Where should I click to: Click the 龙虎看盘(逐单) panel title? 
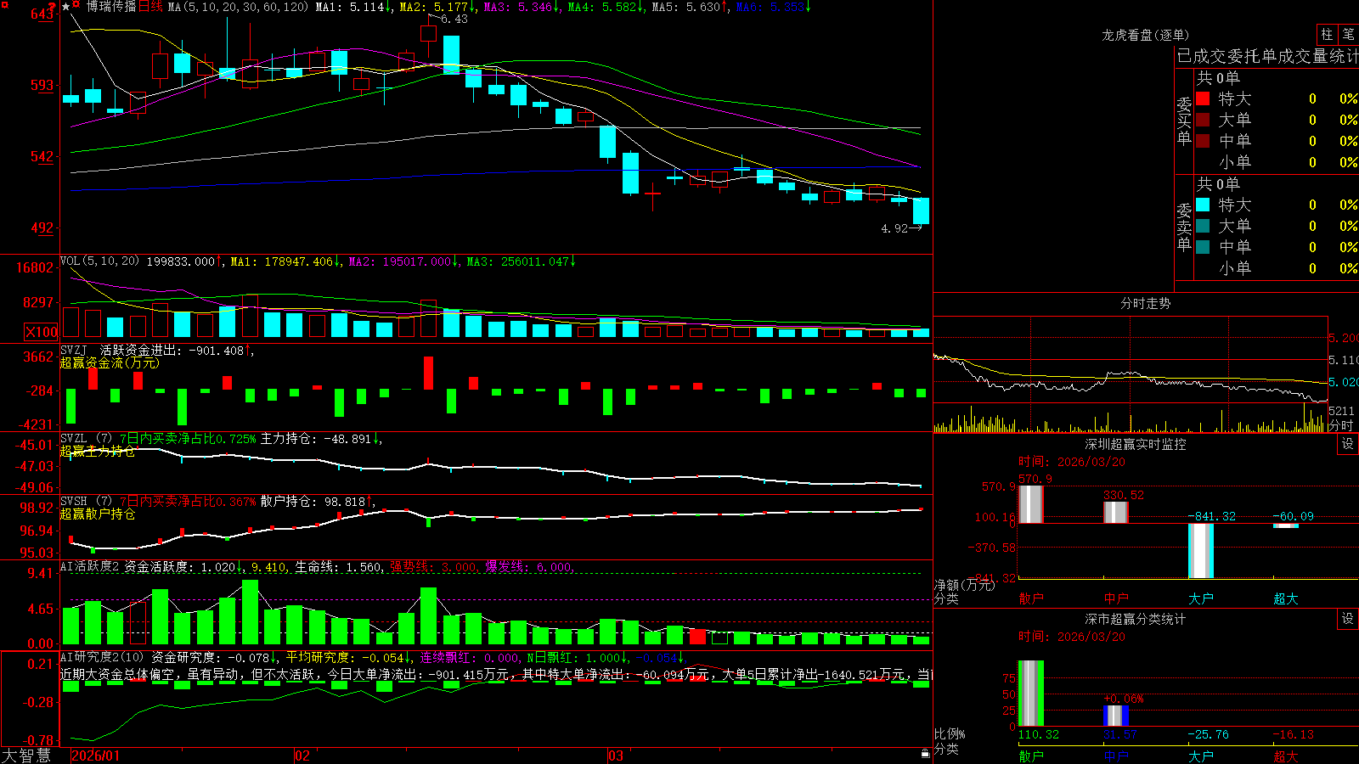1145,35
